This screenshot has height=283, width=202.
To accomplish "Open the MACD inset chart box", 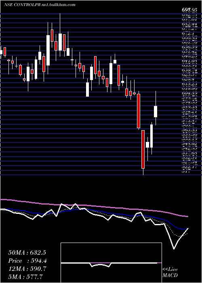I will [x=111, y=263].
